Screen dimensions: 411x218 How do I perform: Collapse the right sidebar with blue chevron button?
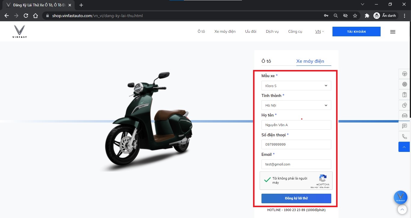pos(404,147)
